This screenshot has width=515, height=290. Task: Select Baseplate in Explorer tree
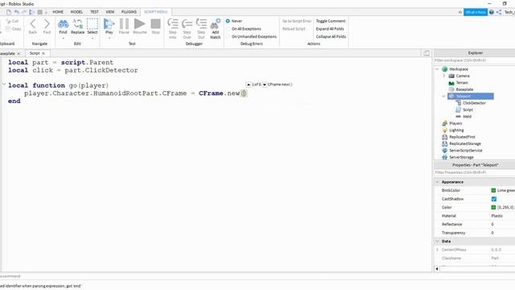pos(464,89)
